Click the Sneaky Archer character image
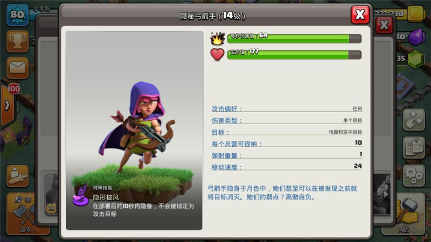The width and height of the screenshot is (431, 242). [x=137, y=127]
